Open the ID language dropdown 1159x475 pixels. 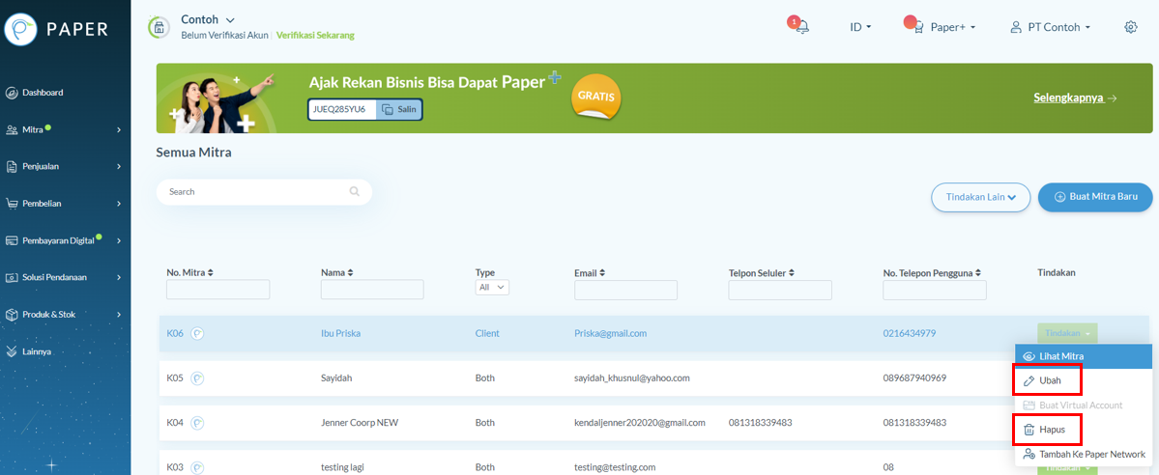860,27
